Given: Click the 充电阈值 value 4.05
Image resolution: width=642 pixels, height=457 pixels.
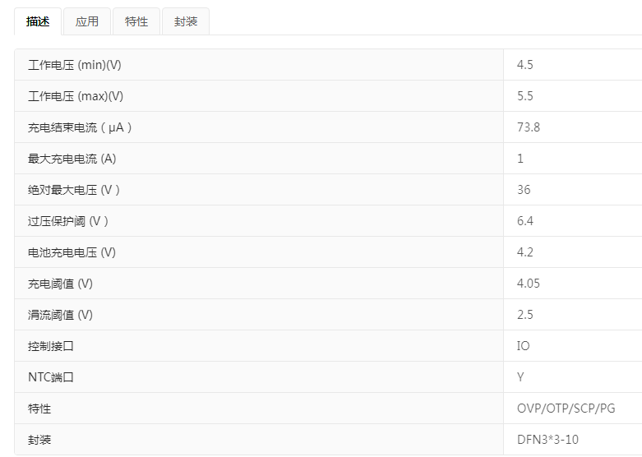Looking at the screenshot, I should tap(529, 284).
